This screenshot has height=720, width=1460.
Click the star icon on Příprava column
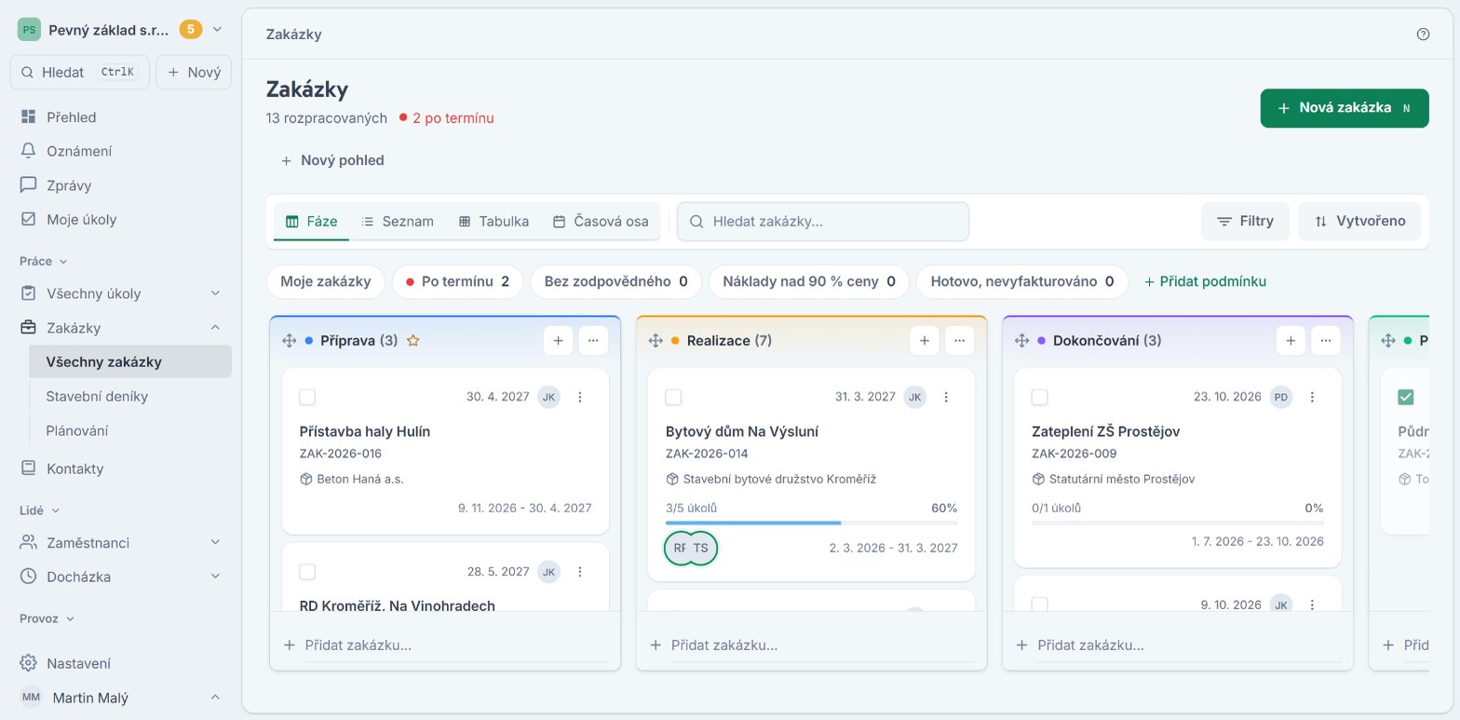click(x=413, y=341)
